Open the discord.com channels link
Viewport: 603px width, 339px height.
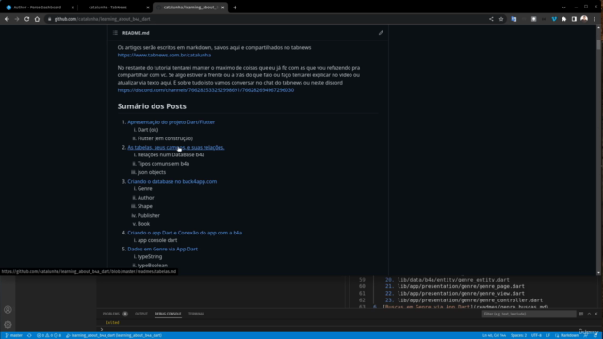tap(205, 90)
